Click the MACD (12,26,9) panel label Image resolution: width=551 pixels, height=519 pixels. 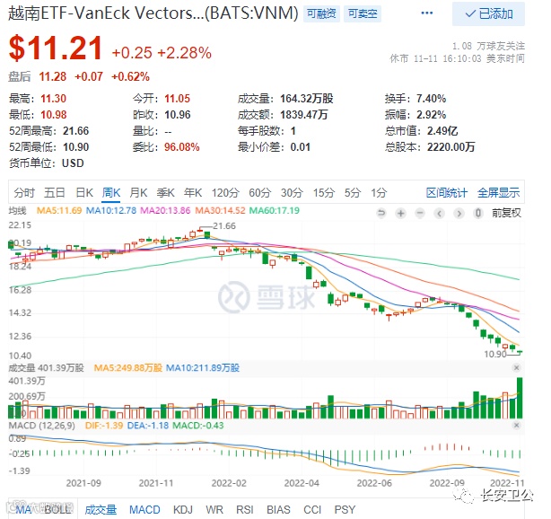(42, 426)
